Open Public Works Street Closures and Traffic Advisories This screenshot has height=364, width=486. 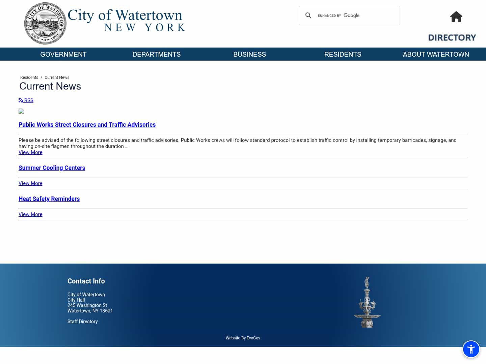coord(87,125)
